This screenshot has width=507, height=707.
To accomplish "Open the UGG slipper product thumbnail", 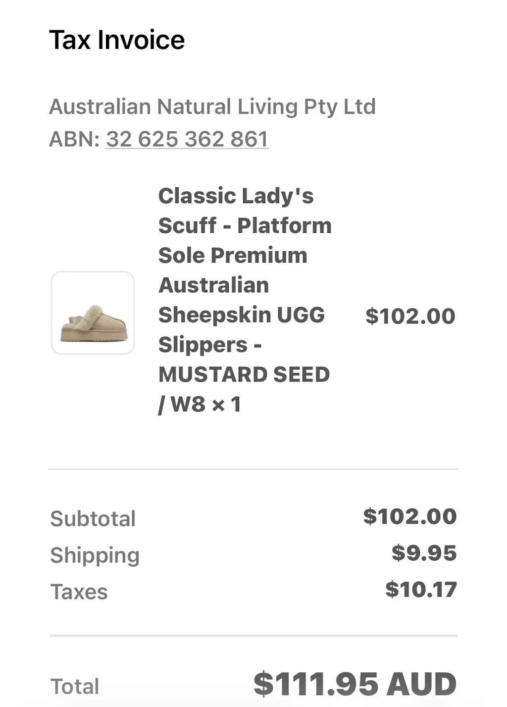I will [x=93, y=313].
